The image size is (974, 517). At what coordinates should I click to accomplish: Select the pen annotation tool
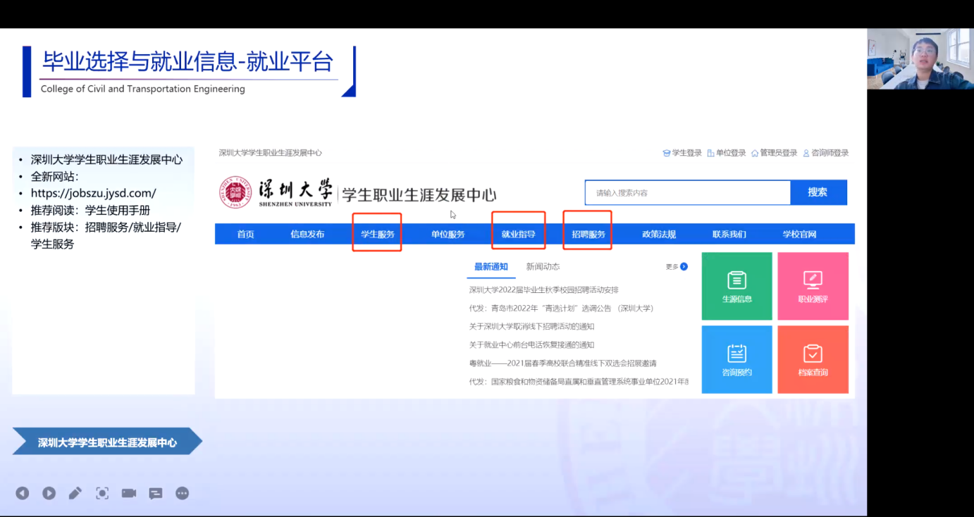[x=75, y=493]
